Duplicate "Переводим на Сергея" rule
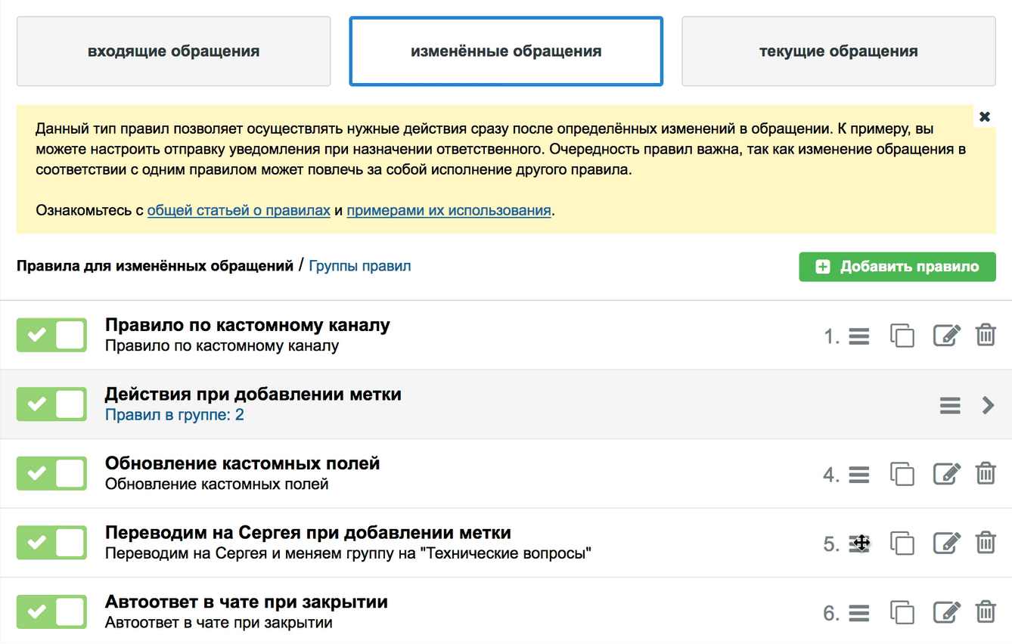Viewport: 1012px width, 644px height. 902,543
